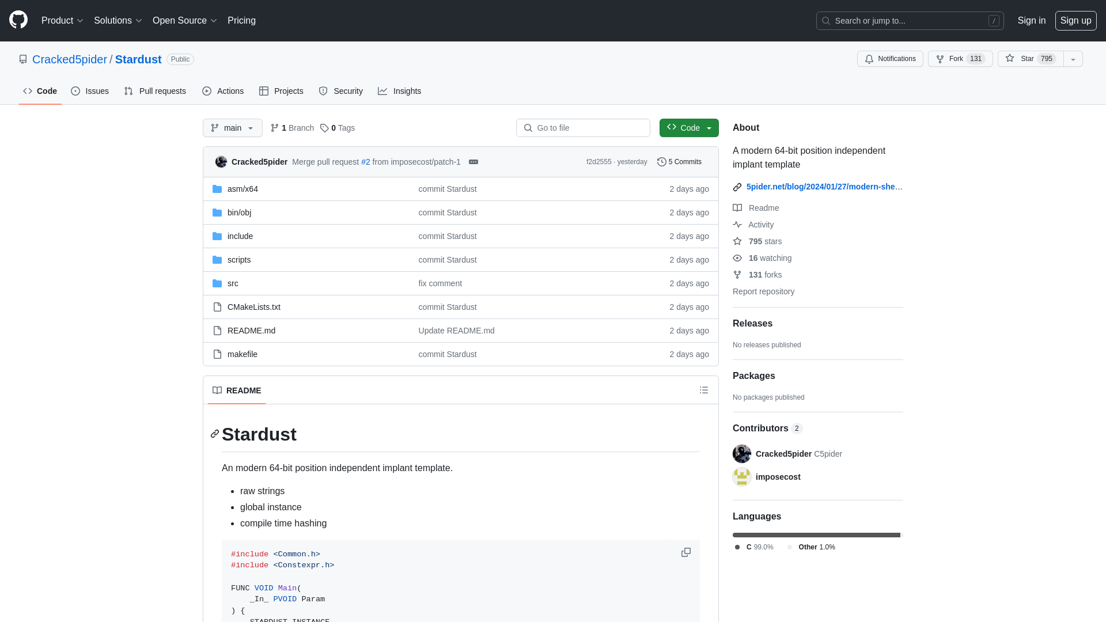Click the CMakeLists.txt file icon
This screenshot has height=622, width=1106.
(x=217, y=307)
